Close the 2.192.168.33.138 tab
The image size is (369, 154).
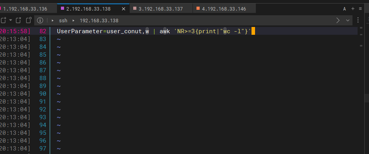point(123,9)
